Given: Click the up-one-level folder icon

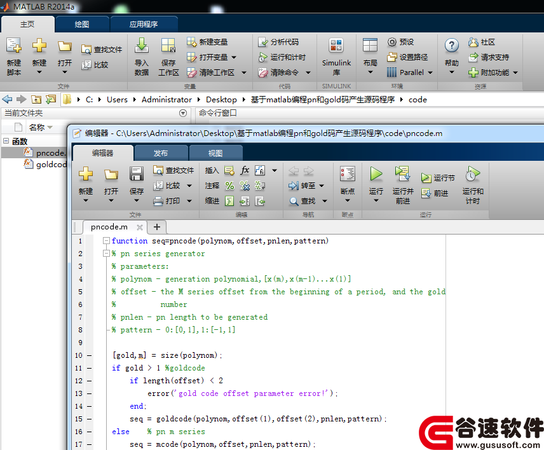Looking at the screenshot, I should click(x=36, y=100).
